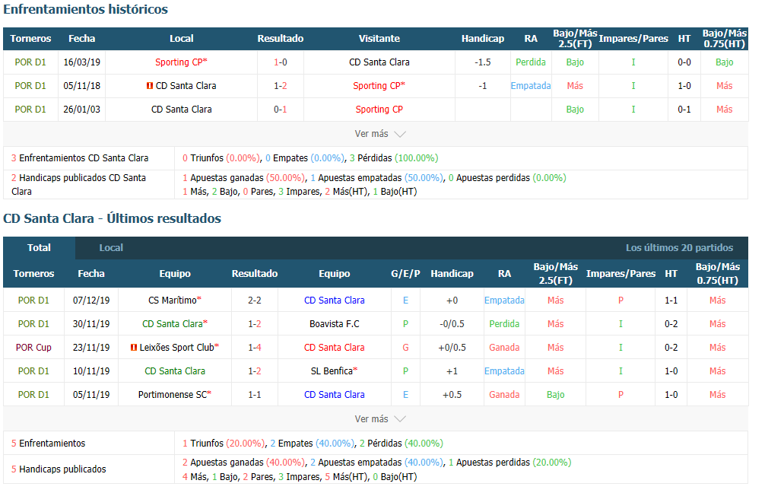Click '3 Enfrentamientos CD Santa Clara' summary

coord(80,158)
